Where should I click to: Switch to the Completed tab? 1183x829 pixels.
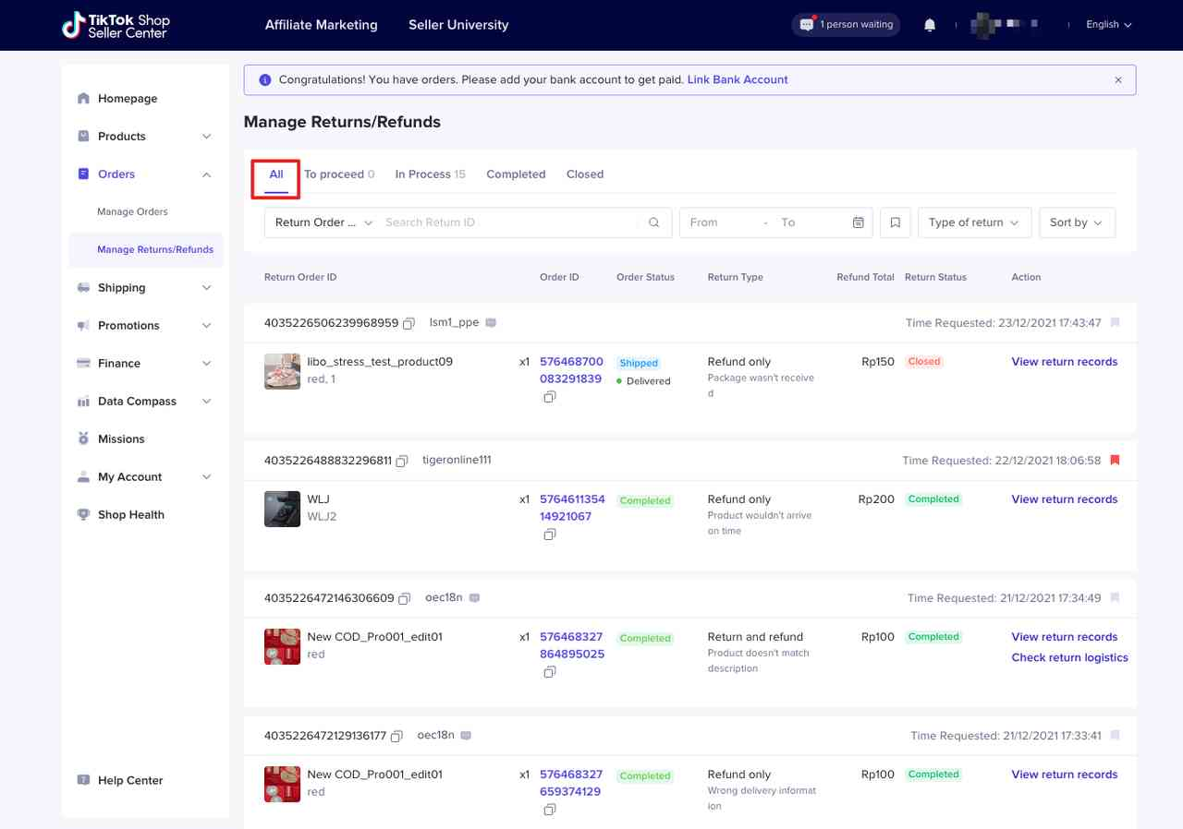point(516,174)
